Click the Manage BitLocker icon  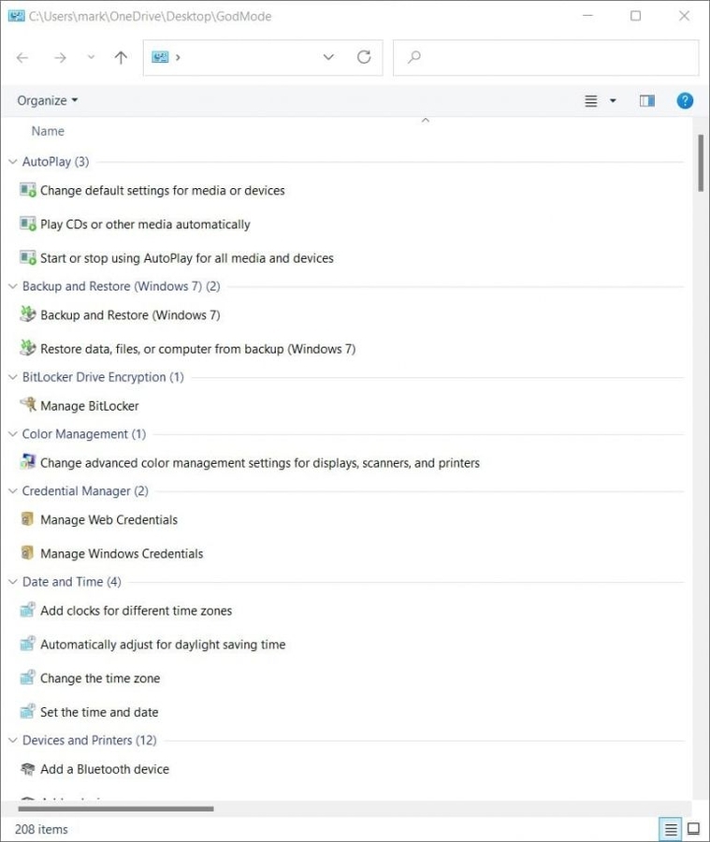pos(27,405)
